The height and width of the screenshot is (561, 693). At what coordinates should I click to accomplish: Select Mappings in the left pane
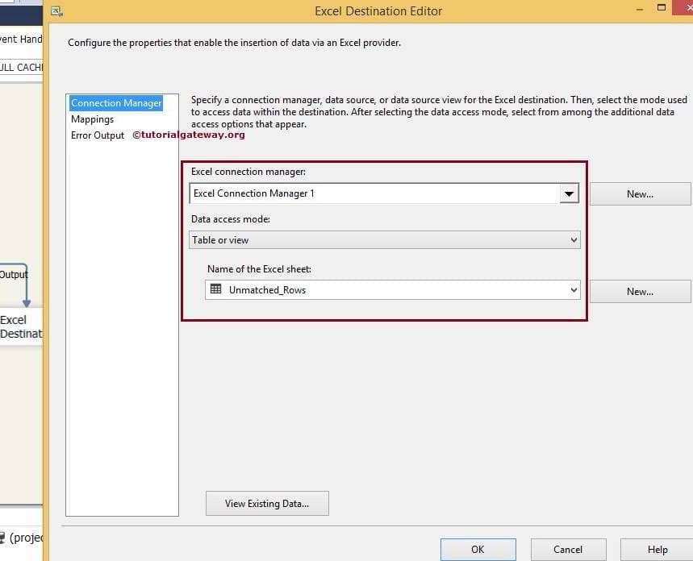pyautogui.click(x=92, y=118)
